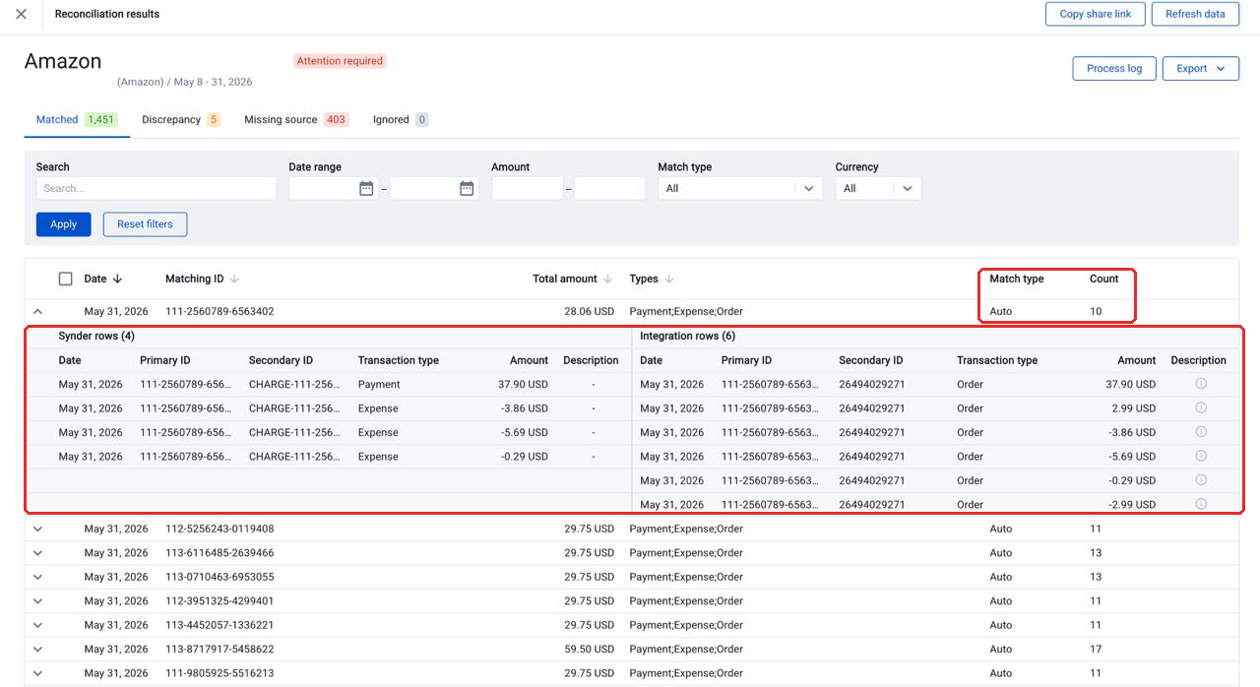This screenshot has width=1260, height=687.
Task: Switch to the Matched tab
Action: coord(77,120)
